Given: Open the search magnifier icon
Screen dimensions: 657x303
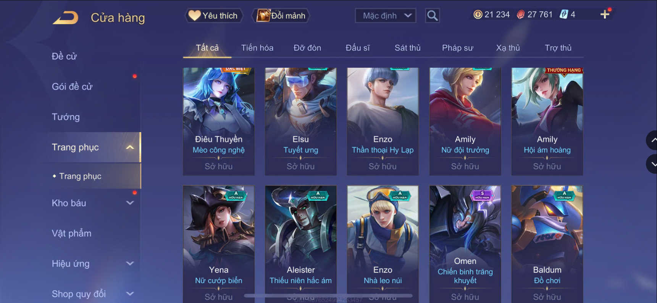Looking at the screenshot, I should click(x=432, y=16).
